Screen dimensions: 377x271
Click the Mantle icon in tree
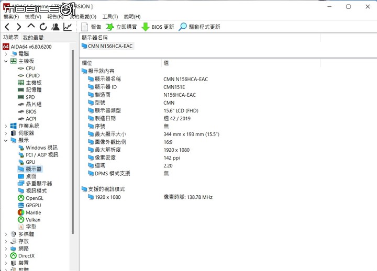point(21,212)
